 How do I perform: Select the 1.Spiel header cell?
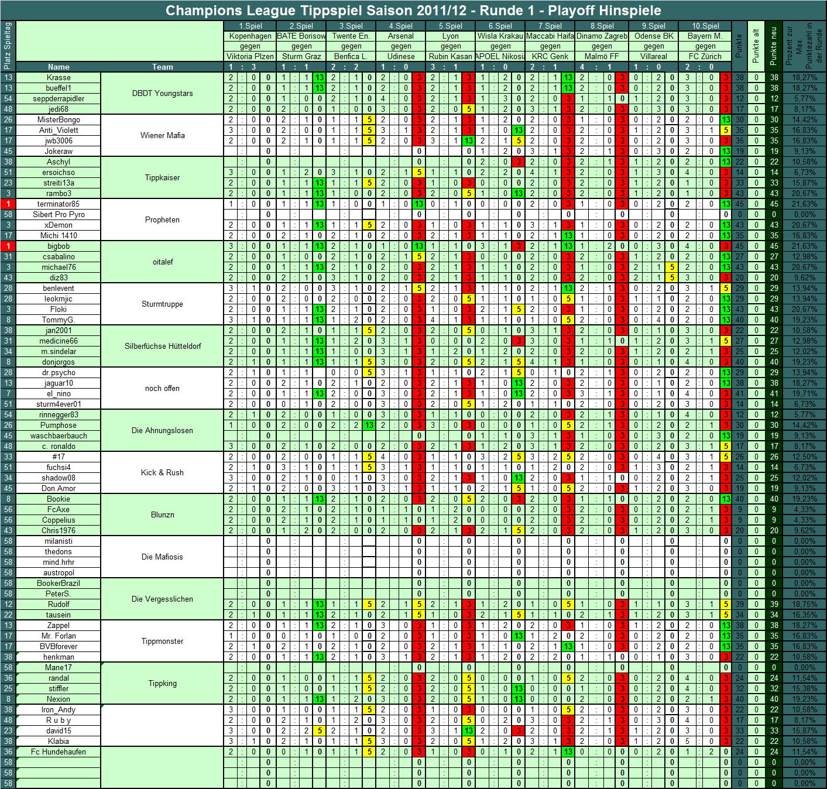pyautogui.click(x=250, y=26)
